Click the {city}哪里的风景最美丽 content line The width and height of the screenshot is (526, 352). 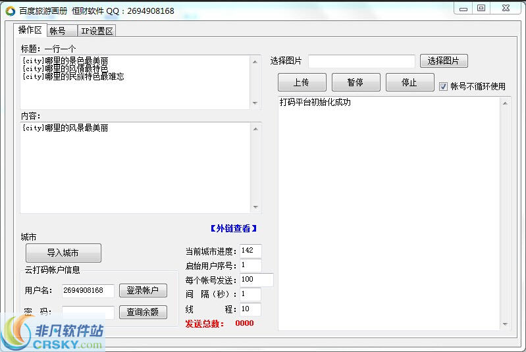click(x=65, y=128)
